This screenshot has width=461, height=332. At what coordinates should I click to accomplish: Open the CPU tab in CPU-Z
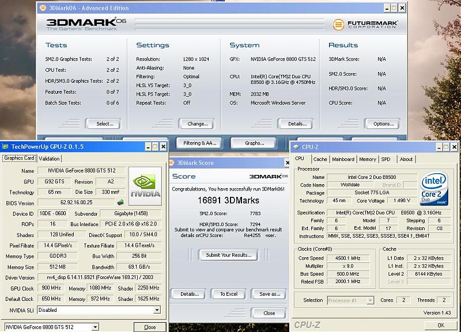pyautogui.click(x=299, y=158)
